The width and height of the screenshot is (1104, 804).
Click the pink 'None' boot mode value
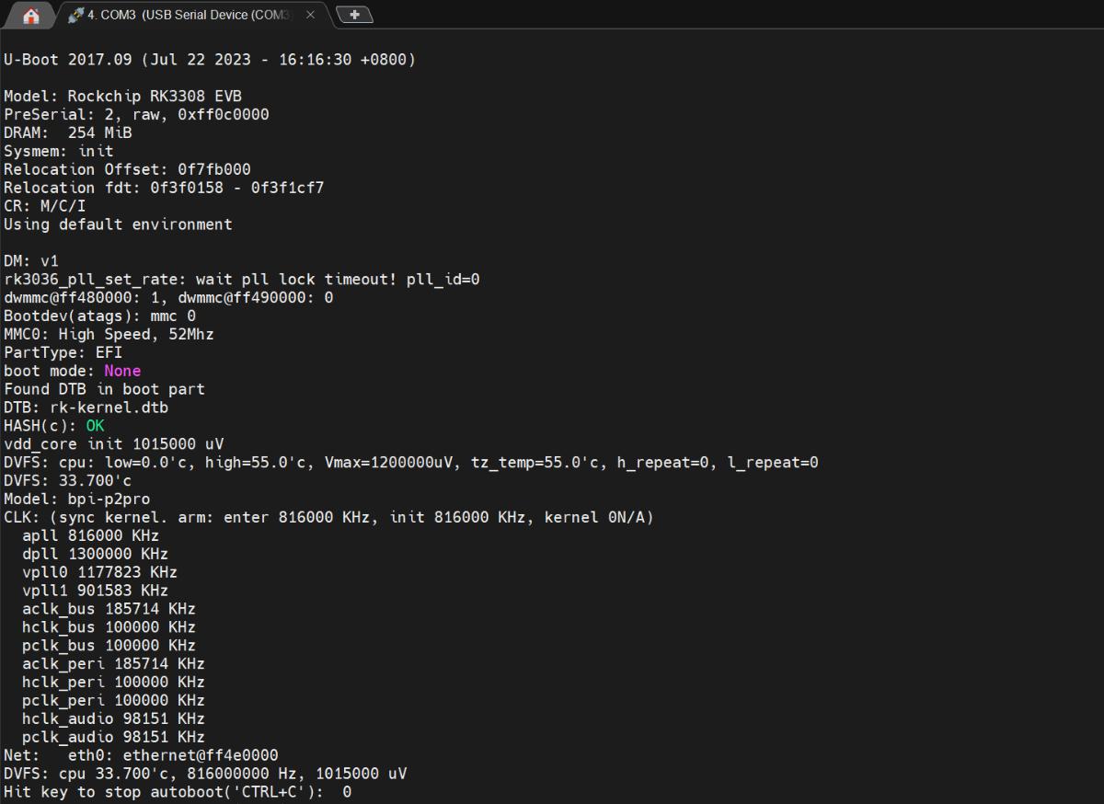122,371
